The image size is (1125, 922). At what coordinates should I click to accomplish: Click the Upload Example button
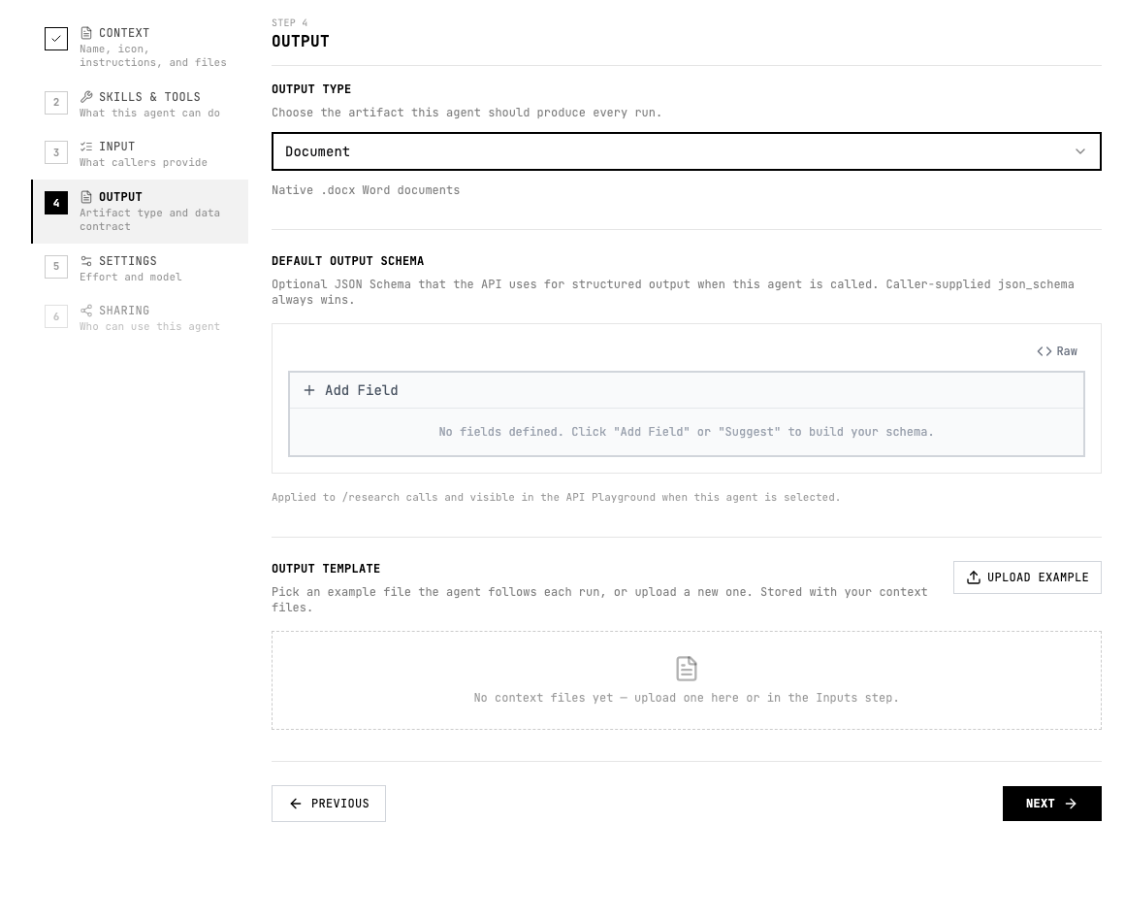point(1027,577)
